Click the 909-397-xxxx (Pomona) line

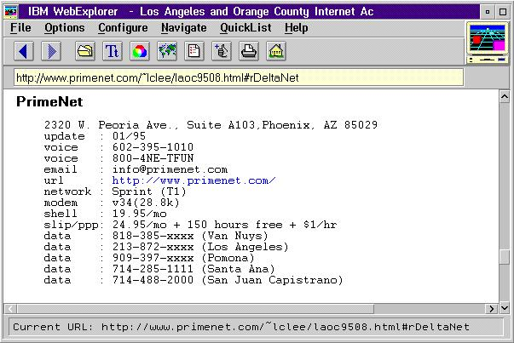click(149, 258)
